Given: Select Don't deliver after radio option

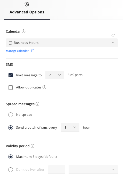Looking at the screenshot, I should 11,170.
